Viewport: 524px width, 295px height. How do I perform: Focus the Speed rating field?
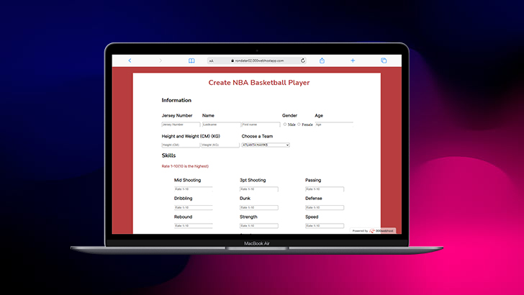pos(325,226)
